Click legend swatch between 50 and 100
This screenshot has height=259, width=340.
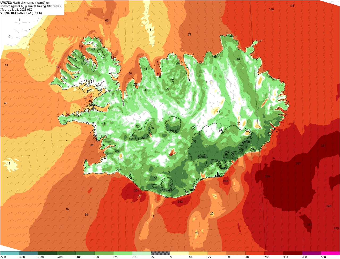(x=236, y=253)
